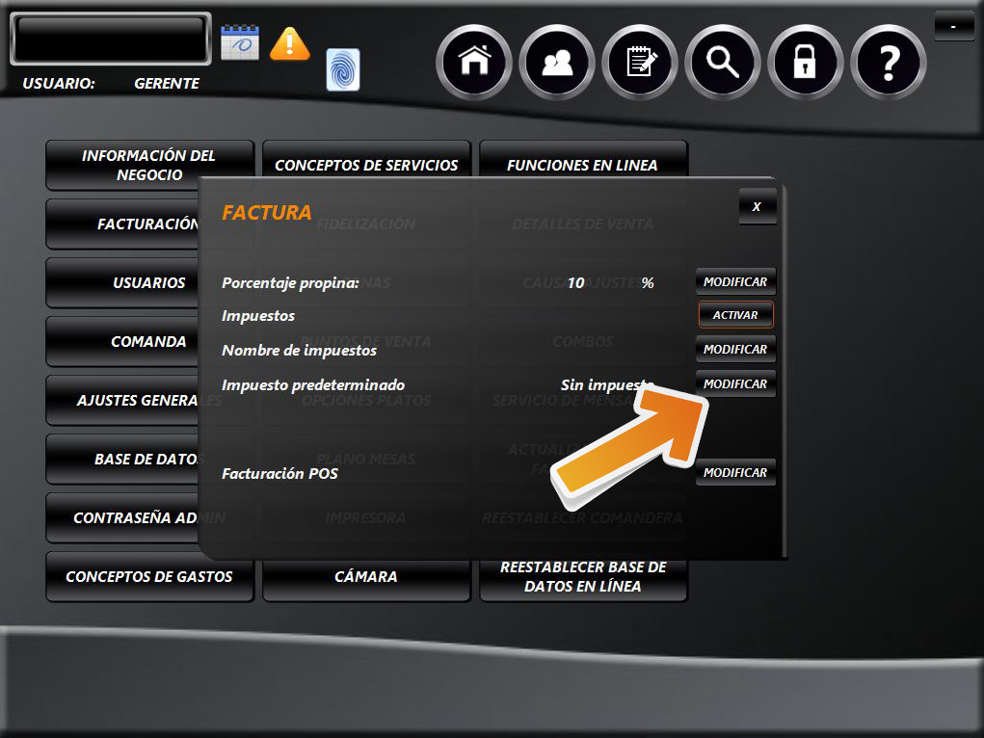Open help with the question mark icon
Screen dimensions: 984x738
coord(888,63)
